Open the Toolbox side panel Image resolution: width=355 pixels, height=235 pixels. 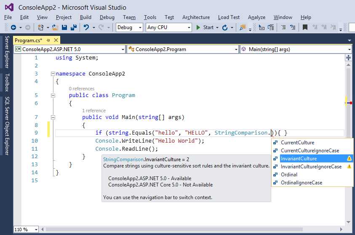7,82
